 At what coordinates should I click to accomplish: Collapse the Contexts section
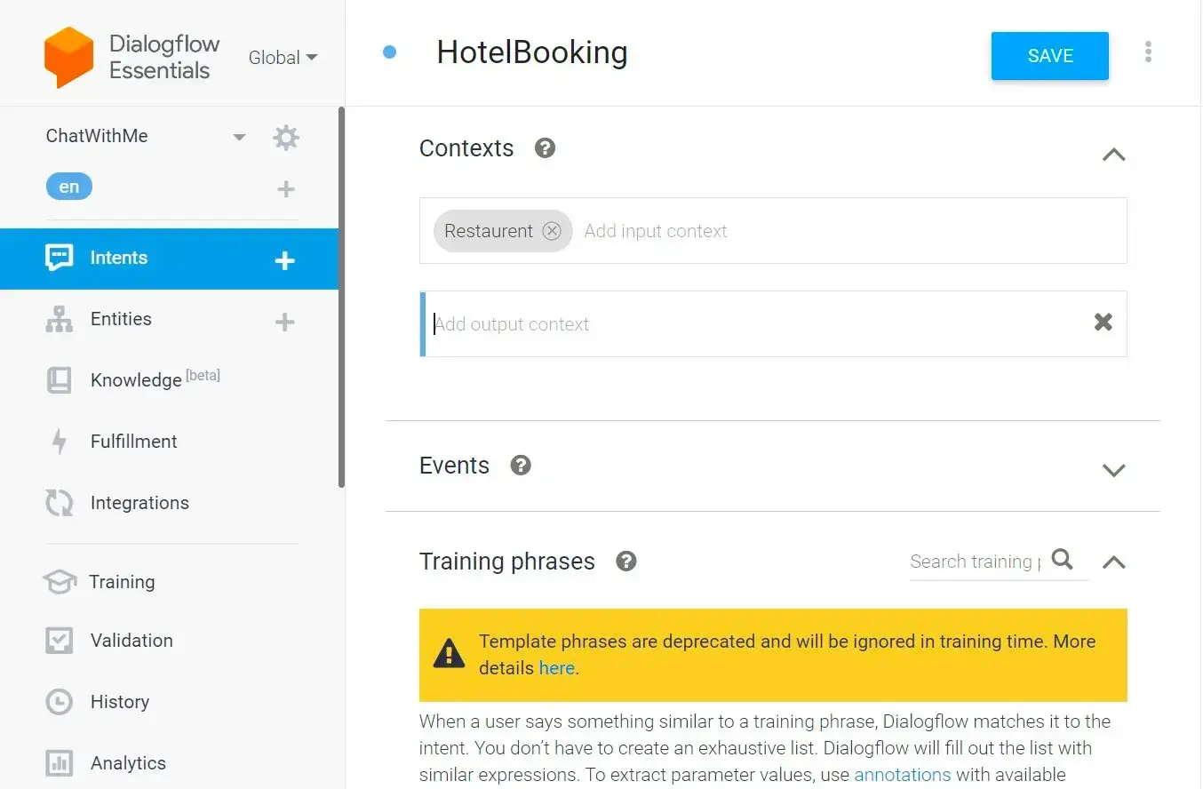point(1113,155)
